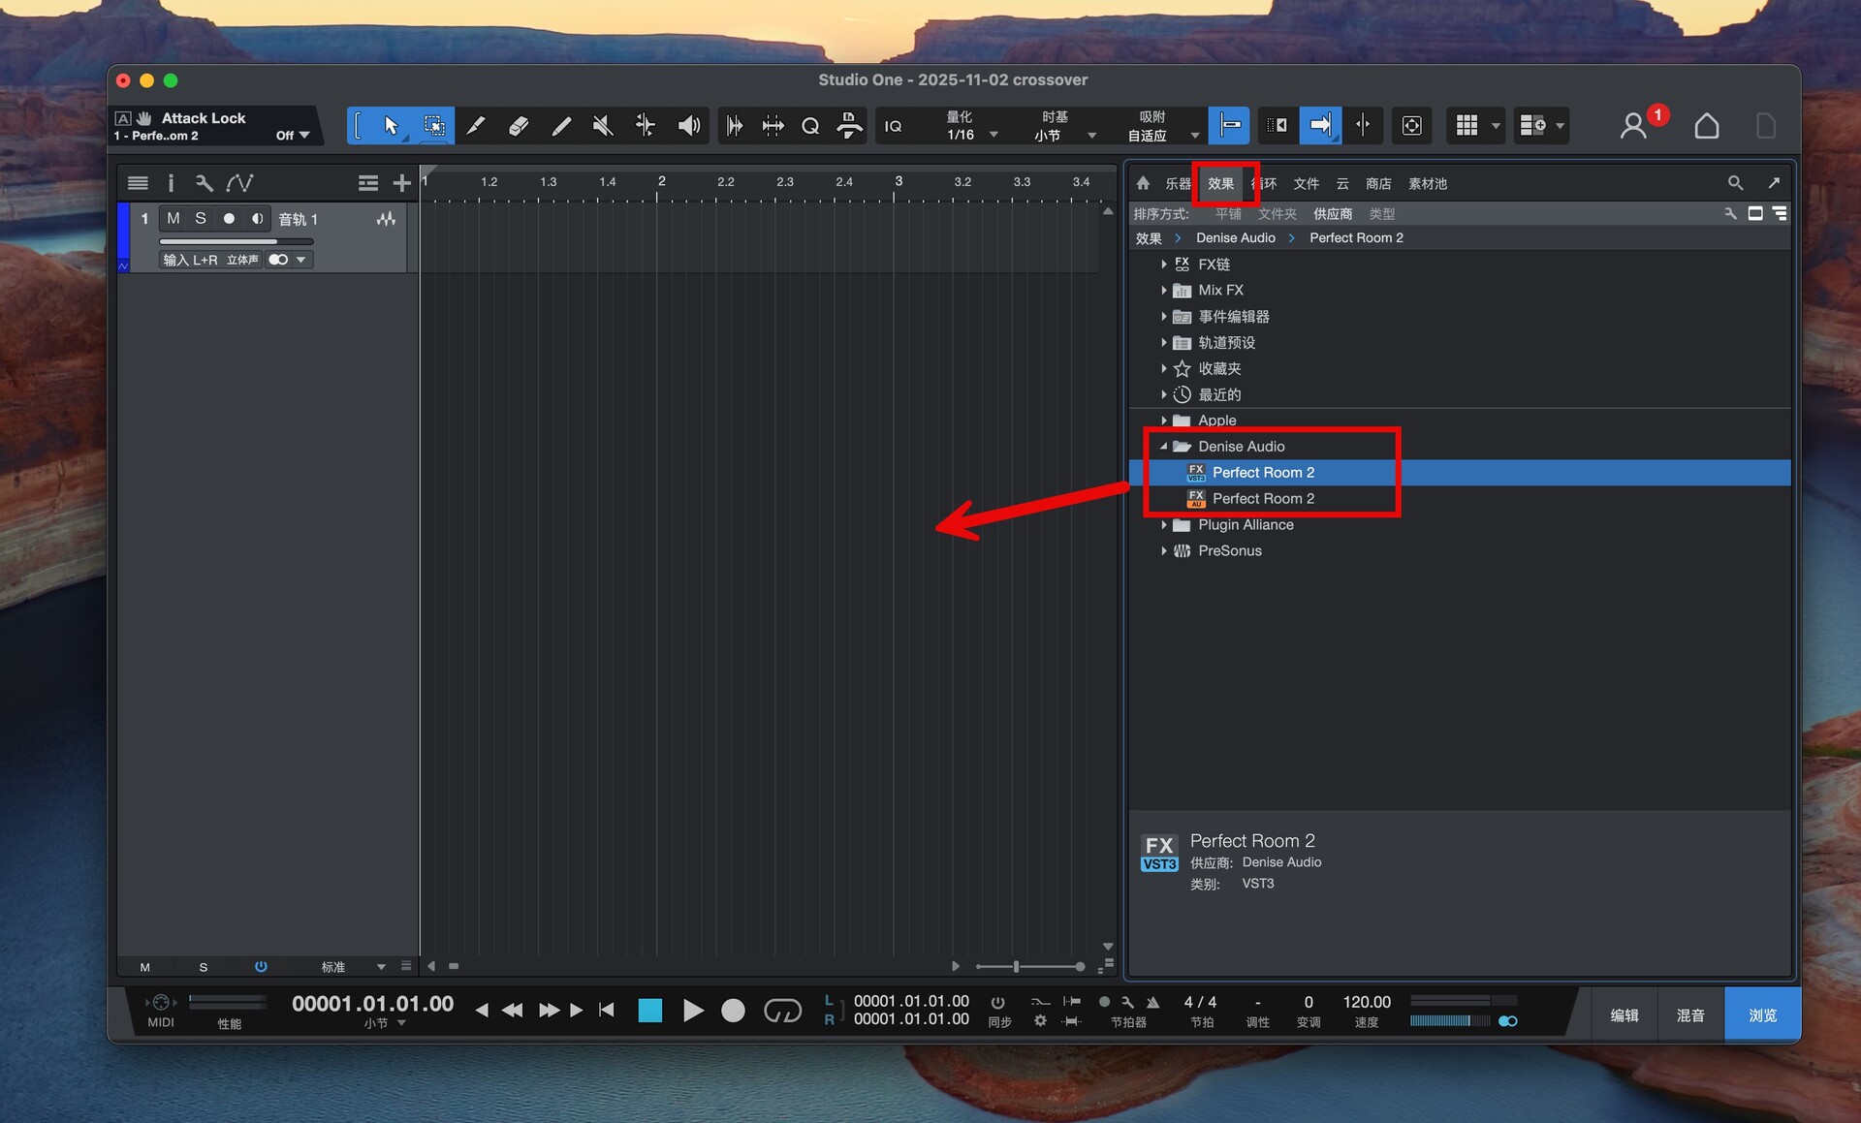The width and height of the screenshot is (1861, 1123).
Task: Click the 编辑 button at bottom
Action: [1624, 1014]
